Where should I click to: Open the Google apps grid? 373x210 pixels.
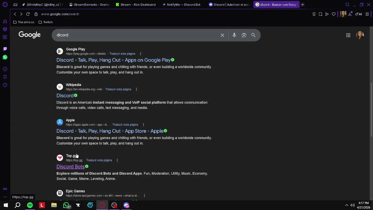pos(348,35)
